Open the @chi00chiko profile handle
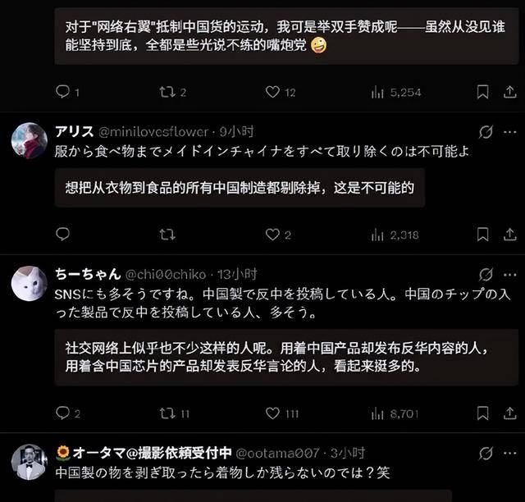This screenshot has width=525, height=502. click(x=166, y=275)
